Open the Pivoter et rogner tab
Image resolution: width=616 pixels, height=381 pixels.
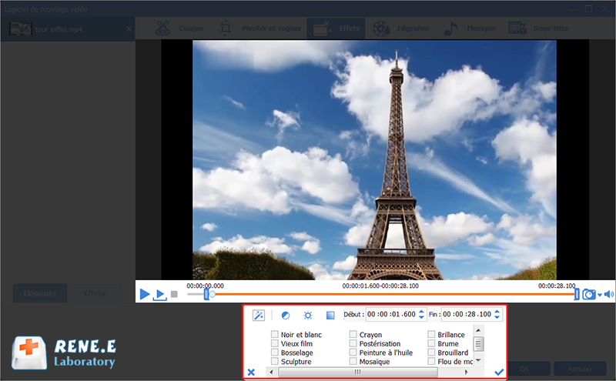tap(260, 28)
